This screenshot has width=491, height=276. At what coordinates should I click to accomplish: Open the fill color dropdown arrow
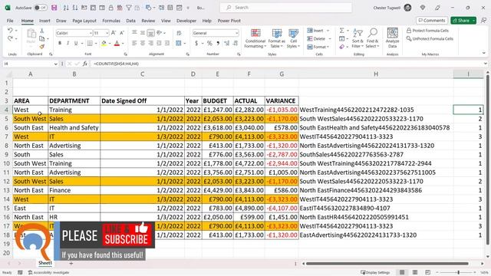[x=110, y=43]
